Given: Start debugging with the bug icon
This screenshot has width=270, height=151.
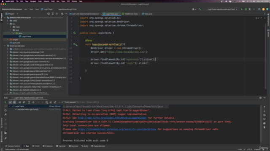Looking at the screenshot, I should [x=246, y=9].
